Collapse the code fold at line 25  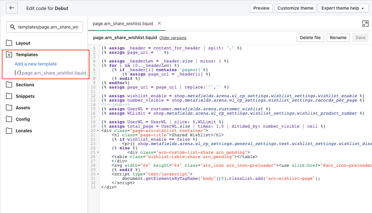pyautogui.click(x=98, y=152)
